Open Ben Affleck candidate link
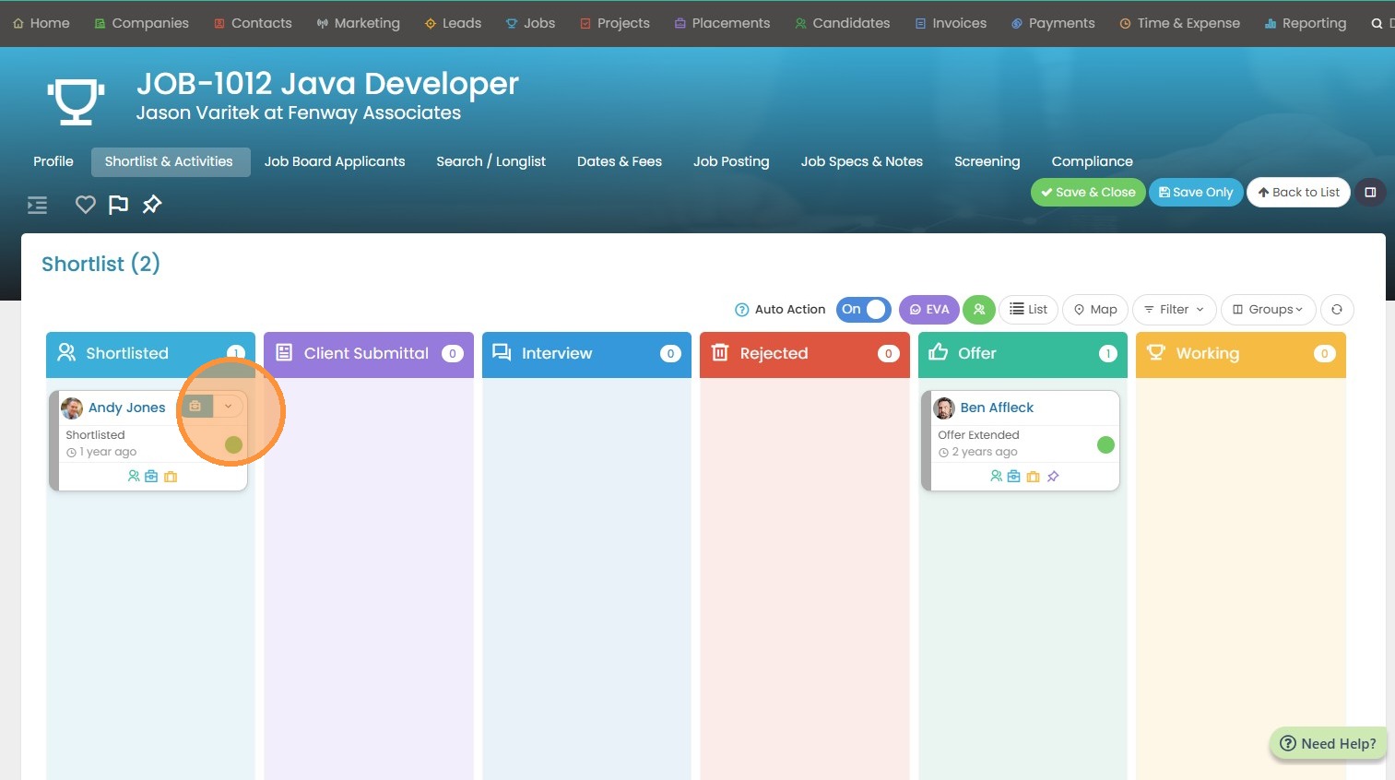The image size is (1395, 780). 996,408
